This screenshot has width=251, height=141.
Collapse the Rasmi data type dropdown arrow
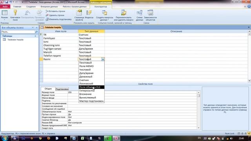(x=103, y=59)
